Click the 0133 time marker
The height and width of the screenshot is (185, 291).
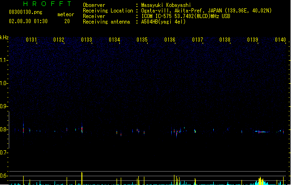pyautogui.click(x=87, y=40)
